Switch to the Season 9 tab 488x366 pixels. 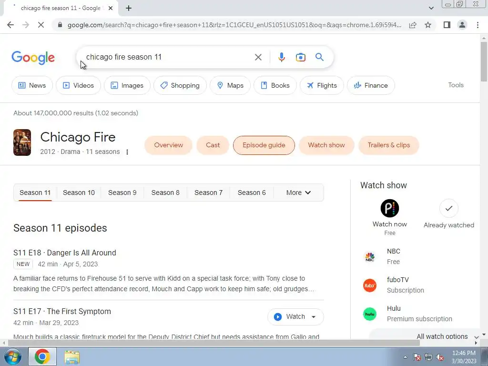pyautogui.click(x=122, y=193)
